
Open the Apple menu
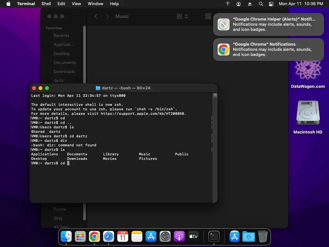click(8, 4)
